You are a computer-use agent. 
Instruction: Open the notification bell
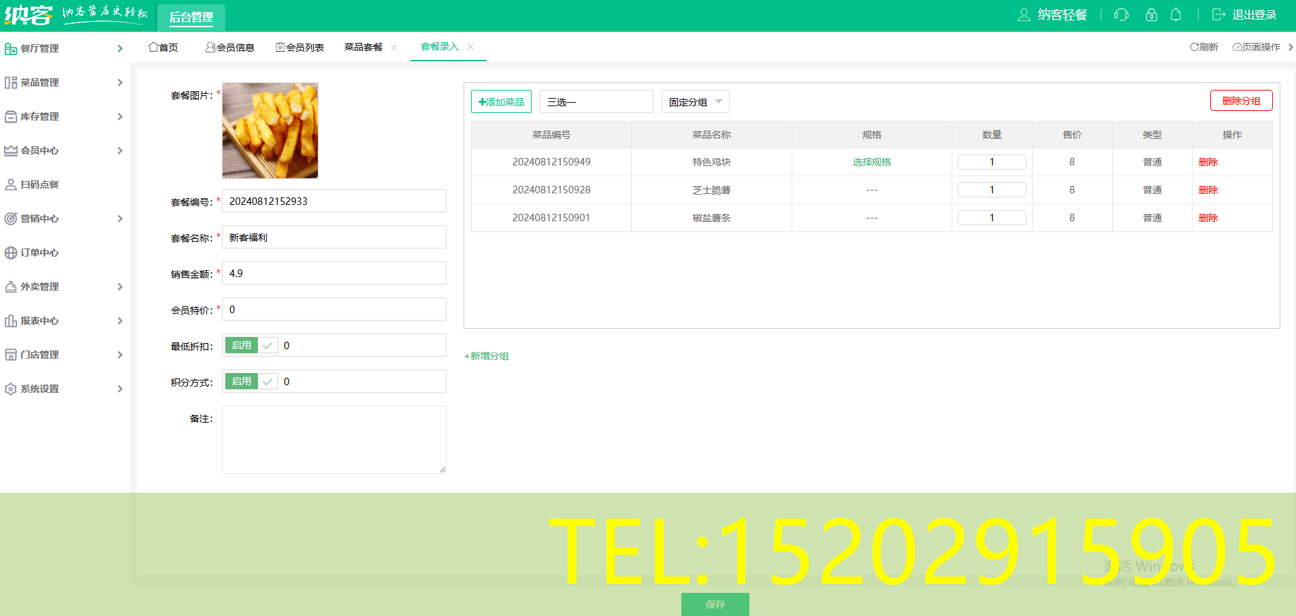click(1176, 15)
